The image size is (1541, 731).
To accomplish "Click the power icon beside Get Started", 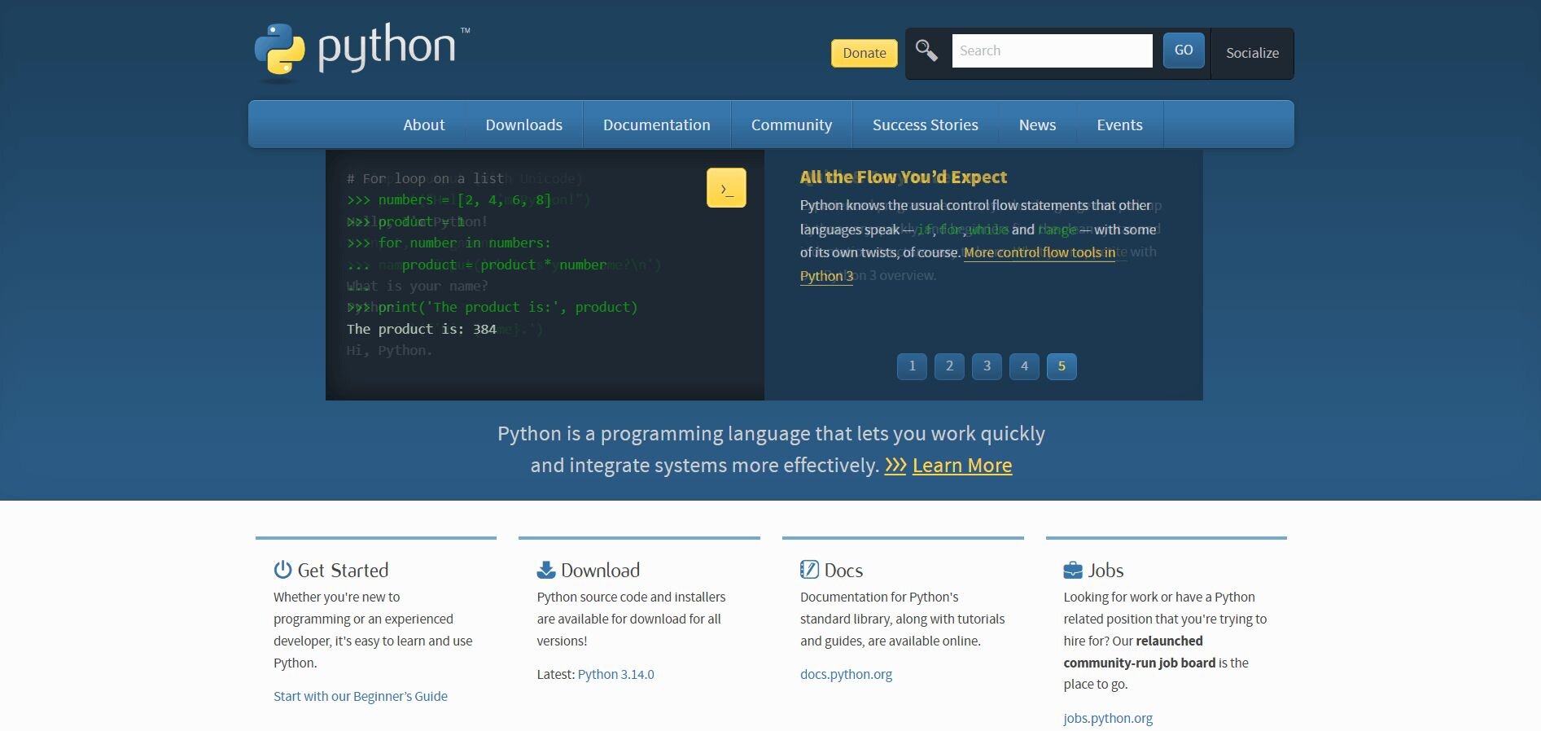I will (x=282, y=570).
